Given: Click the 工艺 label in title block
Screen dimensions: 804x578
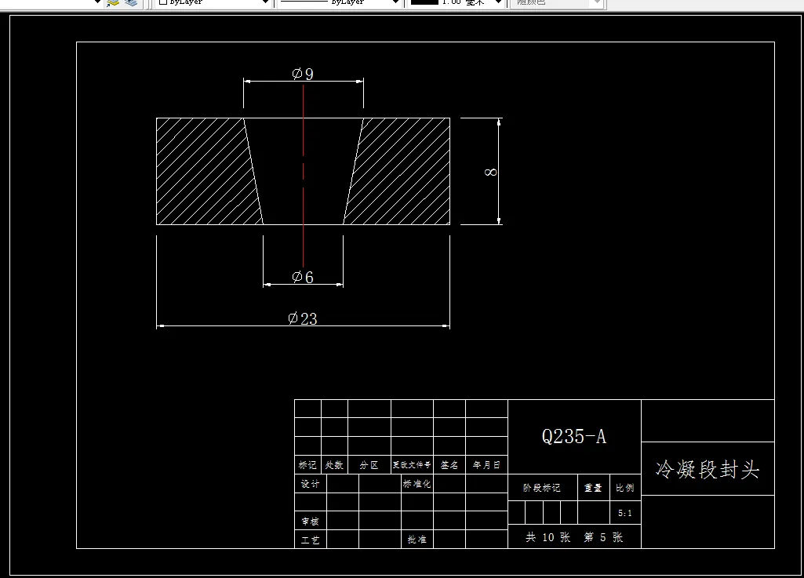Looking at the screenshot, I should tap(310, 540).
